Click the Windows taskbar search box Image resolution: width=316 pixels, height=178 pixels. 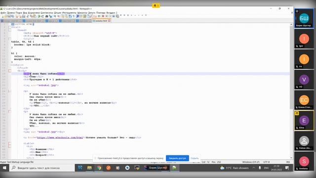pos(42,168)
